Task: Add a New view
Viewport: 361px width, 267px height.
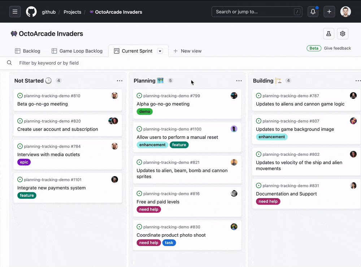Action: pos(187,51)
